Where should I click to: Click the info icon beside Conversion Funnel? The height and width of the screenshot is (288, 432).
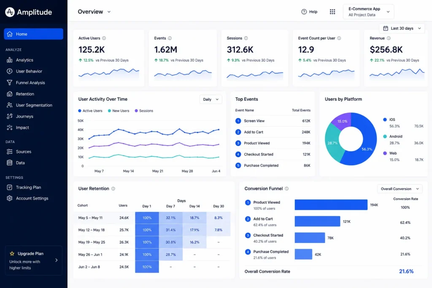pyautogui.click(x=286, y=188)
